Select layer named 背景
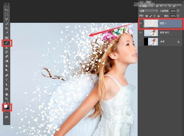Viewport: 184px width, 136px height. [162, 41]
